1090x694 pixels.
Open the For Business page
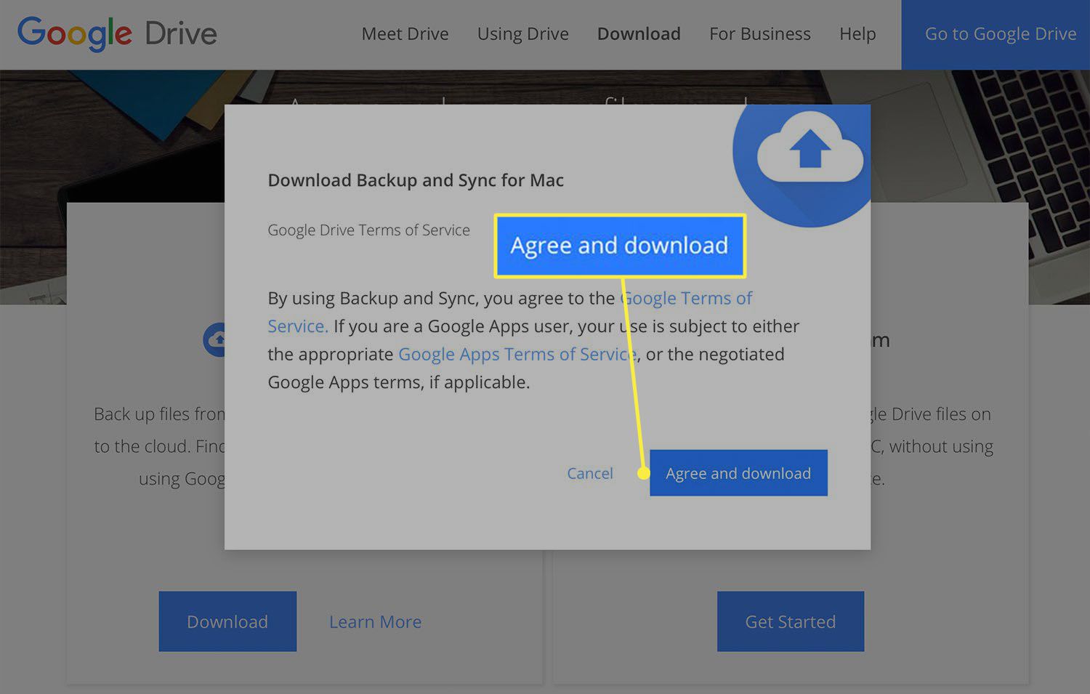[x=759, y=34]
